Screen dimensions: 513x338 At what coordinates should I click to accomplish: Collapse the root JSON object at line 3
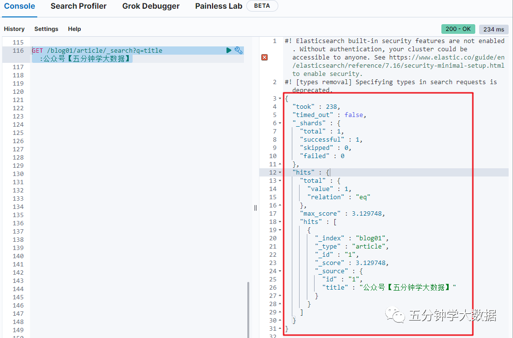click(280, 99)
